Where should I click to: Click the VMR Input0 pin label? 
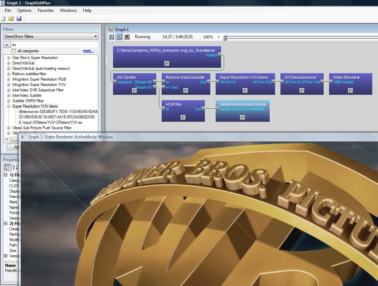point(343,82)
